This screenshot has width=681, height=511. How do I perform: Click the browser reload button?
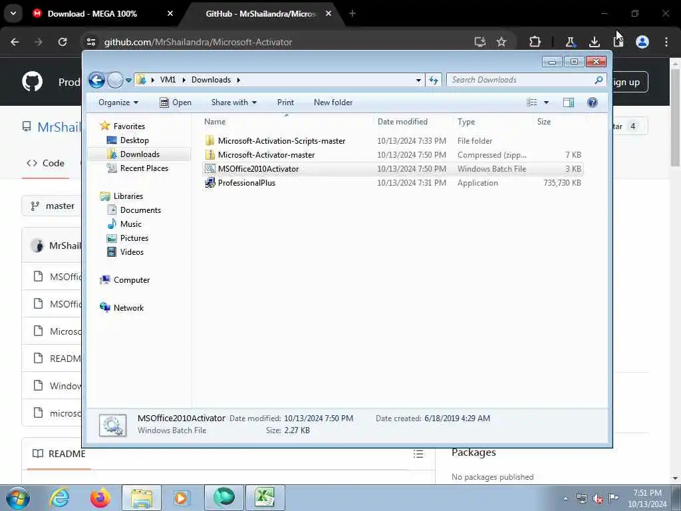(x=63, y=42)
